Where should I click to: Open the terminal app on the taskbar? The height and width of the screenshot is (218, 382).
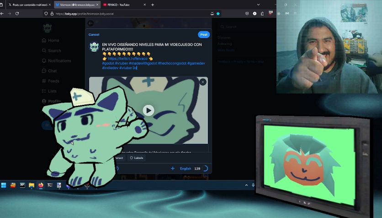50,185
